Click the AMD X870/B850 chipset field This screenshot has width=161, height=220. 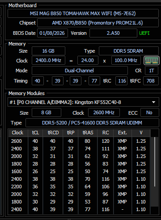click(x=98, y=23)
